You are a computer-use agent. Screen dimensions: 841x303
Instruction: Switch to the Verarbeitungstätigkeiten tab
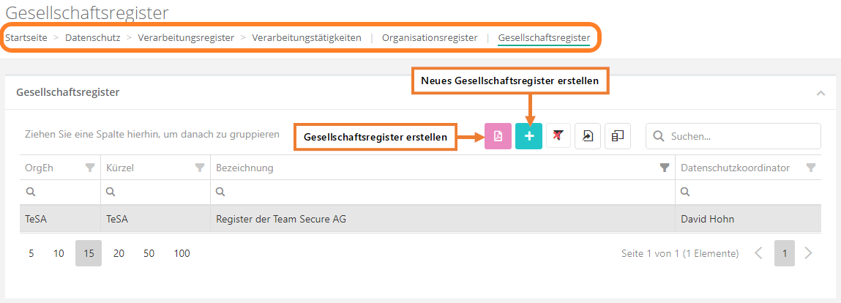point(307,37)
